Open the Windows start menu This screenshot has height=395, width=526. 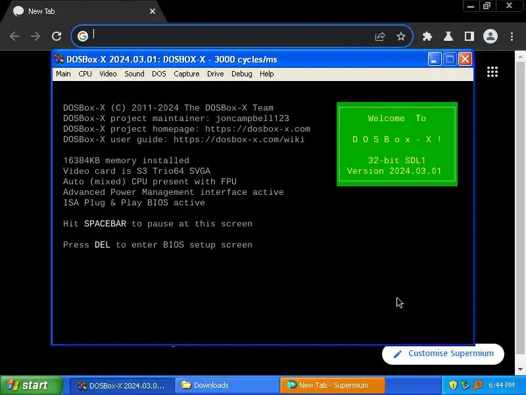(31, 385)
